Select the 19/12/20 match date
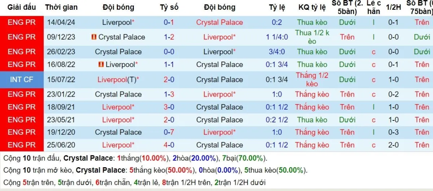Screen dimensions: 433x191 (61, 132)
